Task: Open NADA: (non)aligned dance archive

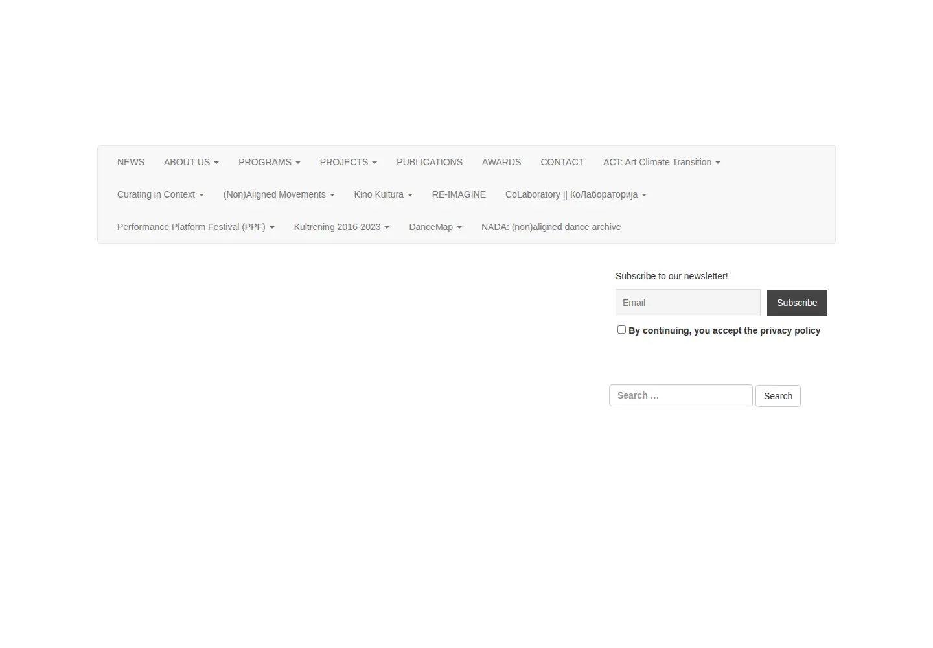Action: [x=551, y=227]
